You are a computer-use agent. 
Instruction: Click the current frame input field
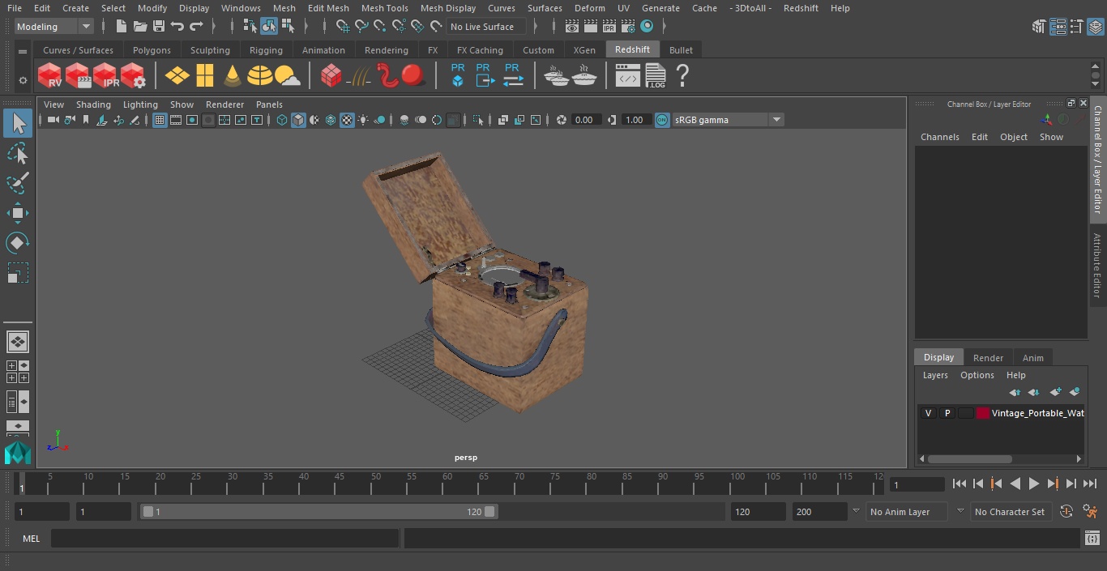pyautogui.click(x=917, y=484)
